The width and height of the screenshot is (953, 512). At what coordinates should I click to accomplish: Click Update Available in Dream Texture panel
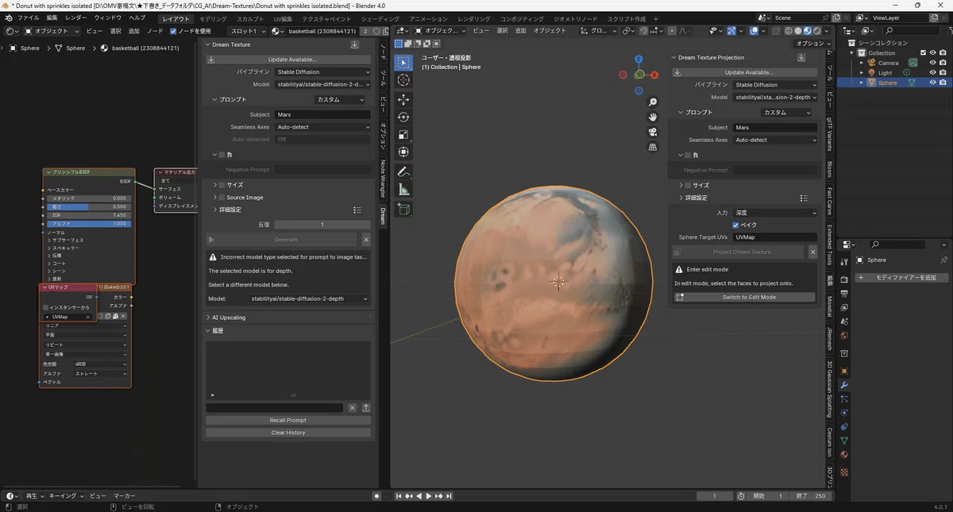tap(288, 60)
